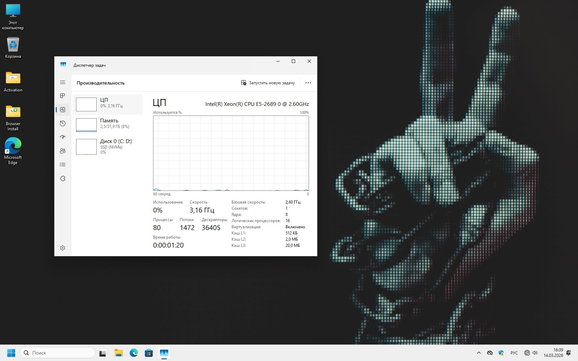Open File Explorer from the taskbar
Viewport: 578px width, 361px height.
pos(119,353)
